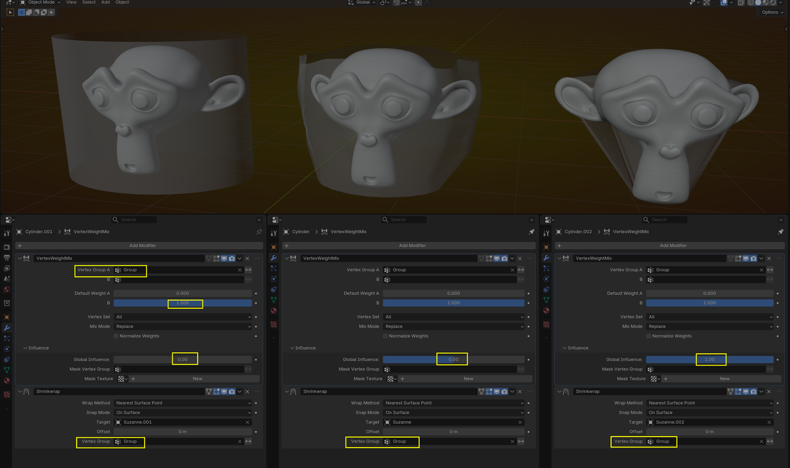This screenshot has width=790, height=468.
Task: Open Object Data tab in Cylinder.001 panel
Action: click(x=7, y=370)
